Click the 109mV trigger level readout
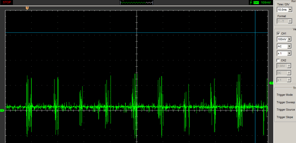 (266, 3)
